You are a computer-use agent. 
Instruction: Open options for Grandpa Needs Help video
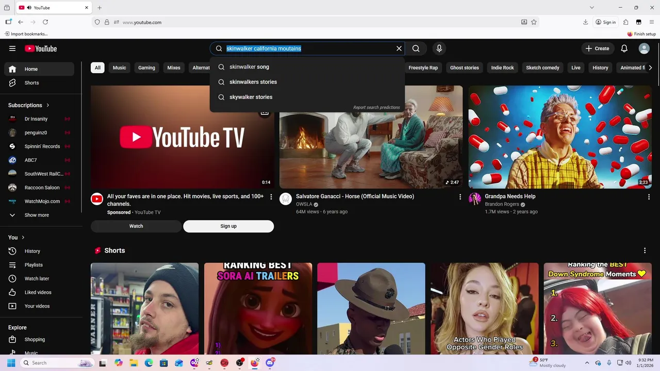pos(649,197)
